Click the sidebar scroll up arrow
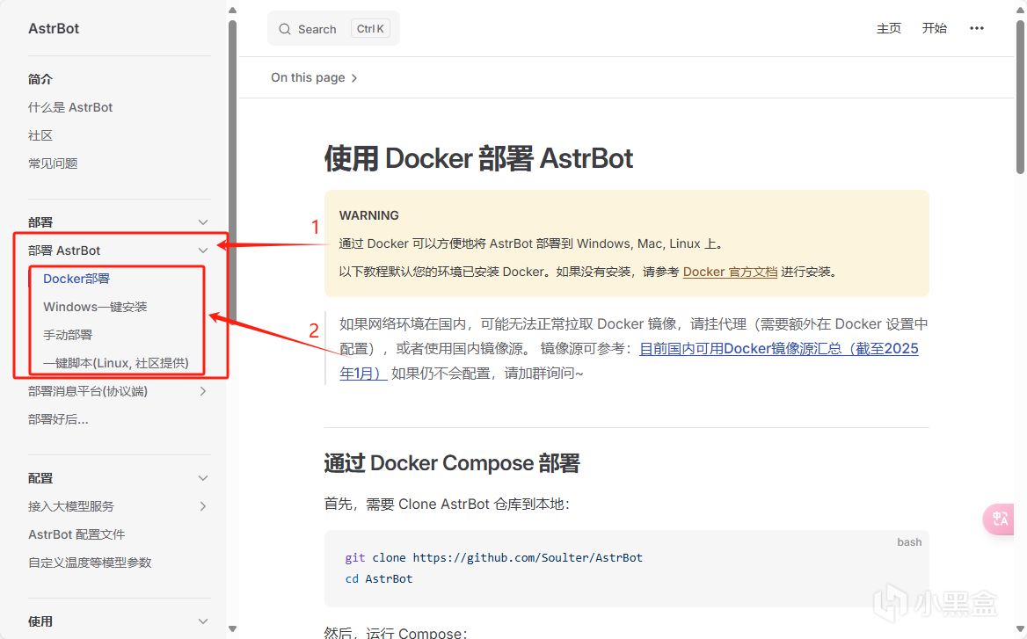The height and width of the screenshot is (639, 1027). click(x=232, y=10)
